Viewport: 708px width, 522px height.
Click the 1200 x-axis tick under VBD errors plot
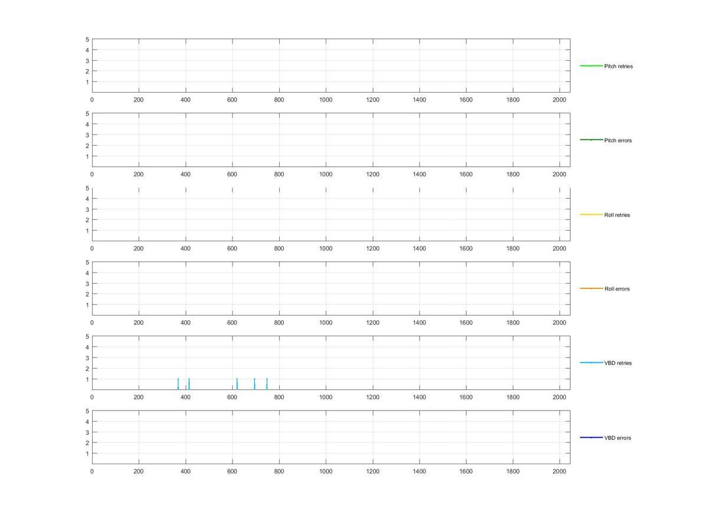click(372, 472)
